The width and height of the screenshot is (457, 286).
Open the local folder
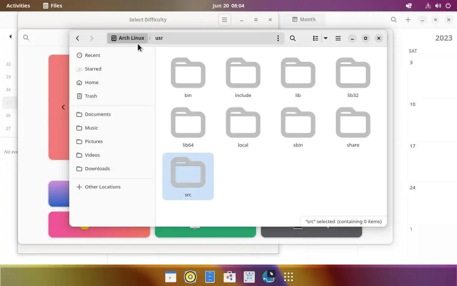[243, 127]
